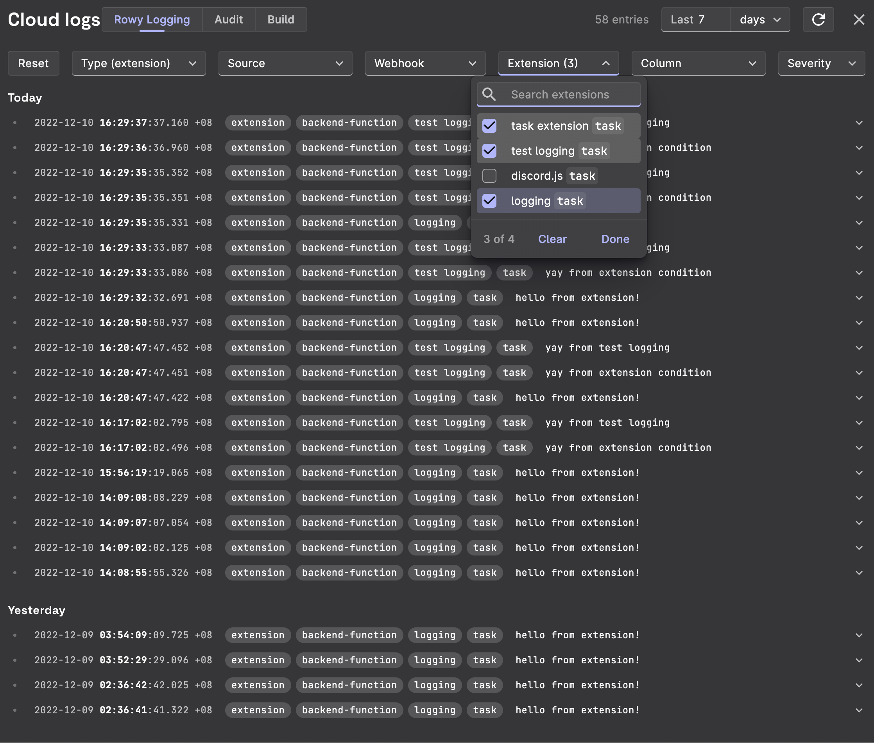The height and width of the screenshot is (743, 874).
Task: Click 'hello from extension!' on 14:09:08 row
Action: (577, 498)
